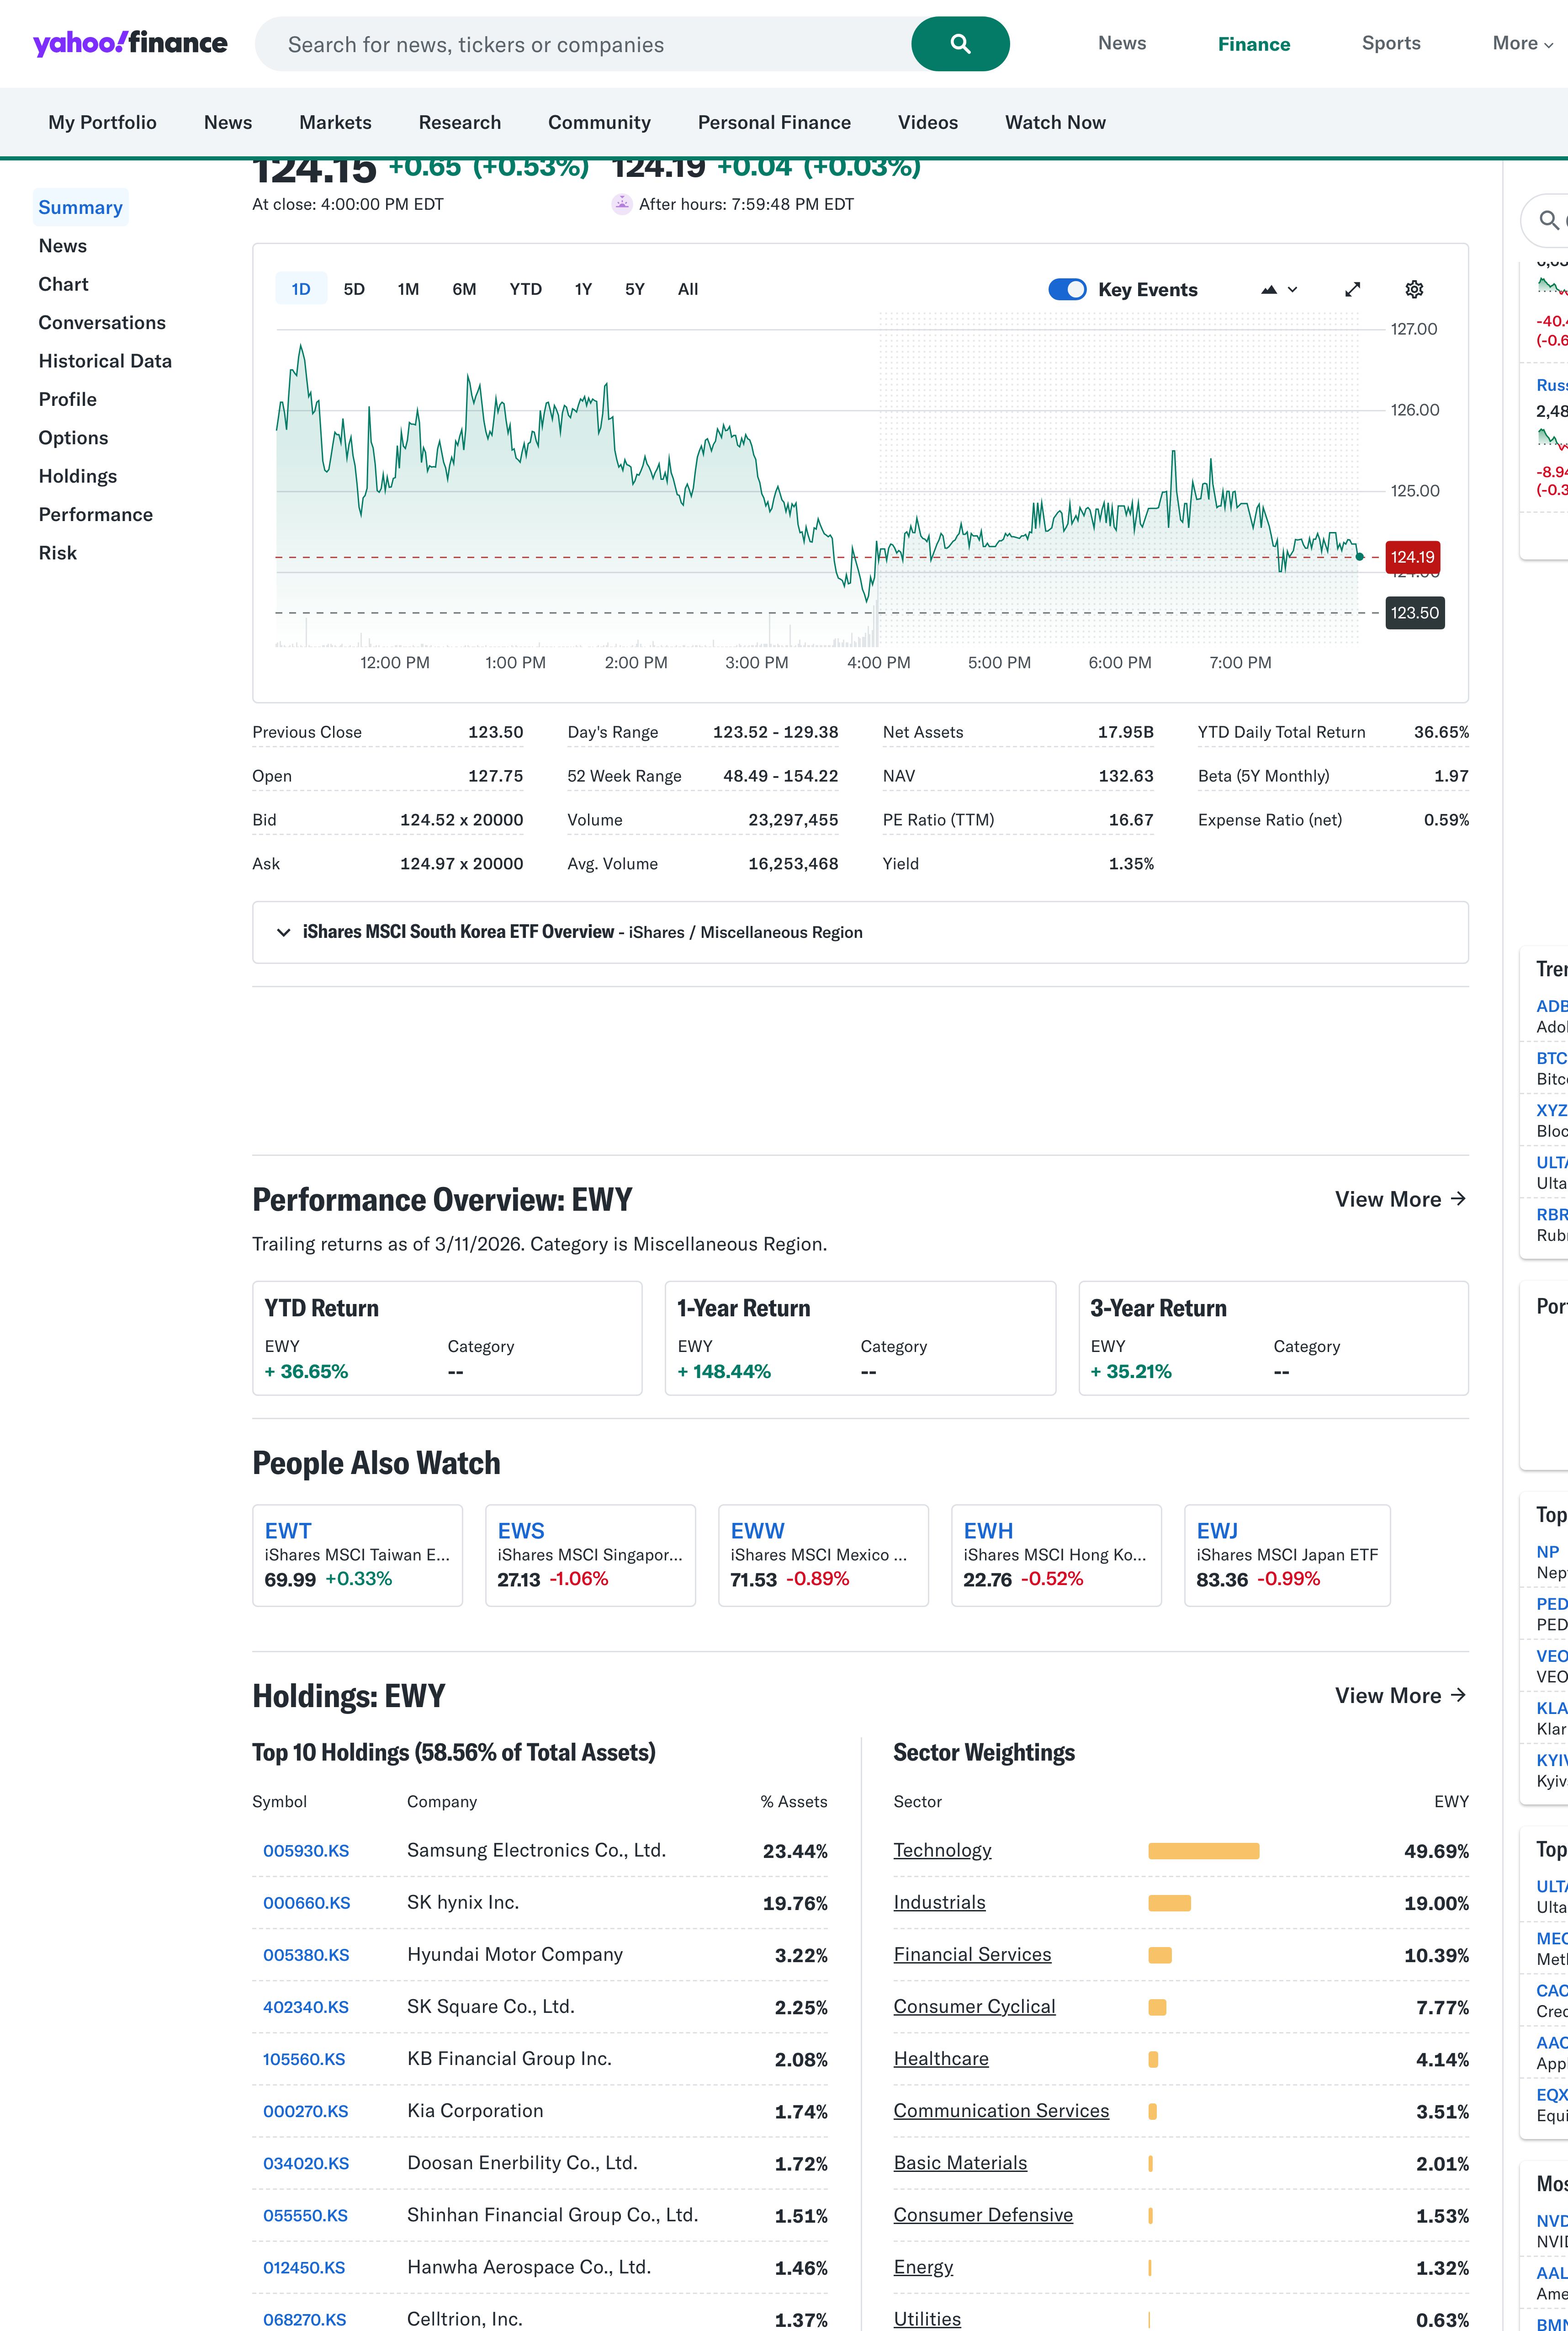
Task: Select the 5Y chart range
Action: (634, 289)
